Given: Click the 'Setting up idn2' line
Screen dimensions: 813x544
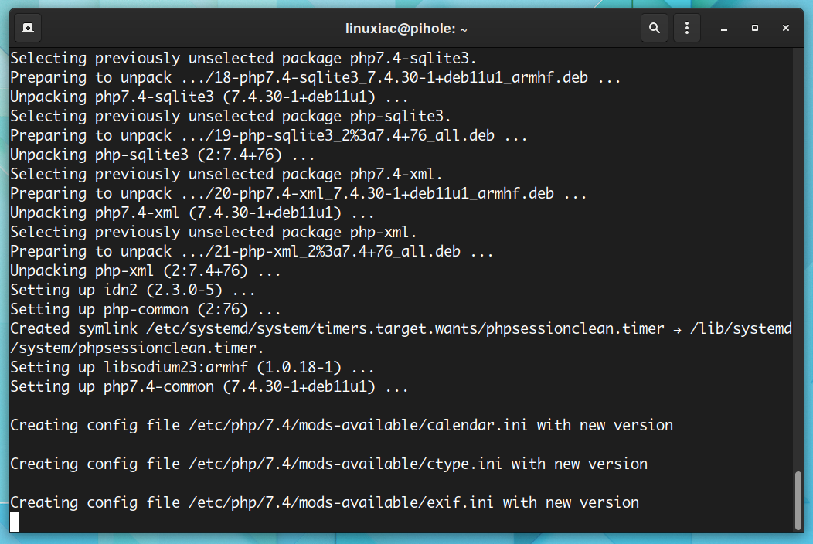Looking at the screenshot, I should tap(132, 290).
